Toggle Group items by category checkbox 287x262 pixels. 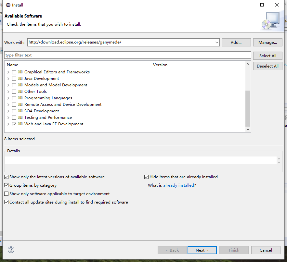pyautogui.click(x=7, y=185)
